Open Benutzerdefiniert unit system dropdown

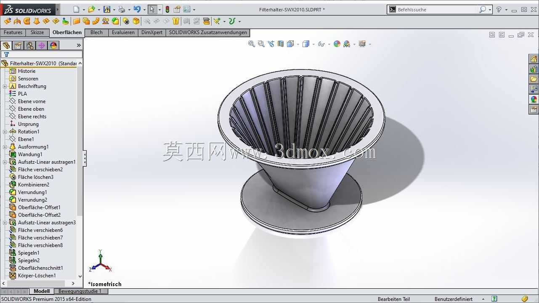coord(484,299)
